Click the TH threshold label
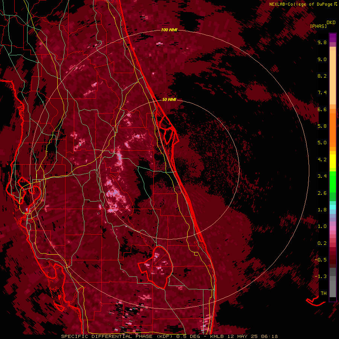339x339 pixels. click(x=324, y=293)
